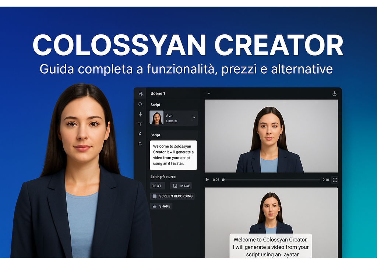Select the search tool in the sidebar
The image size is (377, 265).
tap(140, 105)
